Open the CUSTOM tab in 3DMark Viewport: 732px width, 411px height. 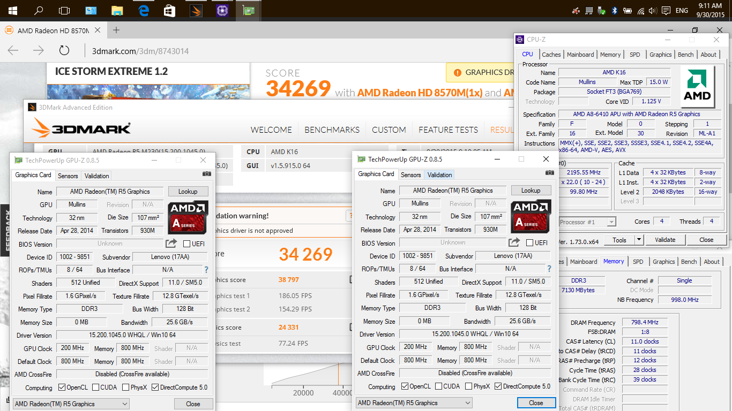pyautogui.click(x=389, y=130)
